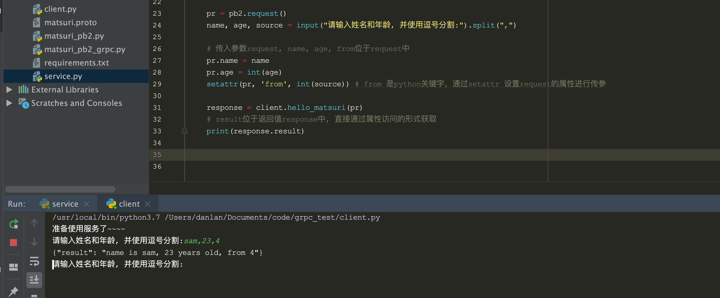
Task: Toggle Scroll to End of console
Action: click(34, 280)
